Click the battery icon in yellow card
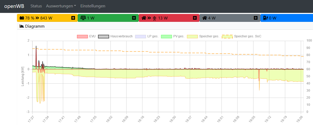Screen dimensions: 313x125 click(22, 18)
